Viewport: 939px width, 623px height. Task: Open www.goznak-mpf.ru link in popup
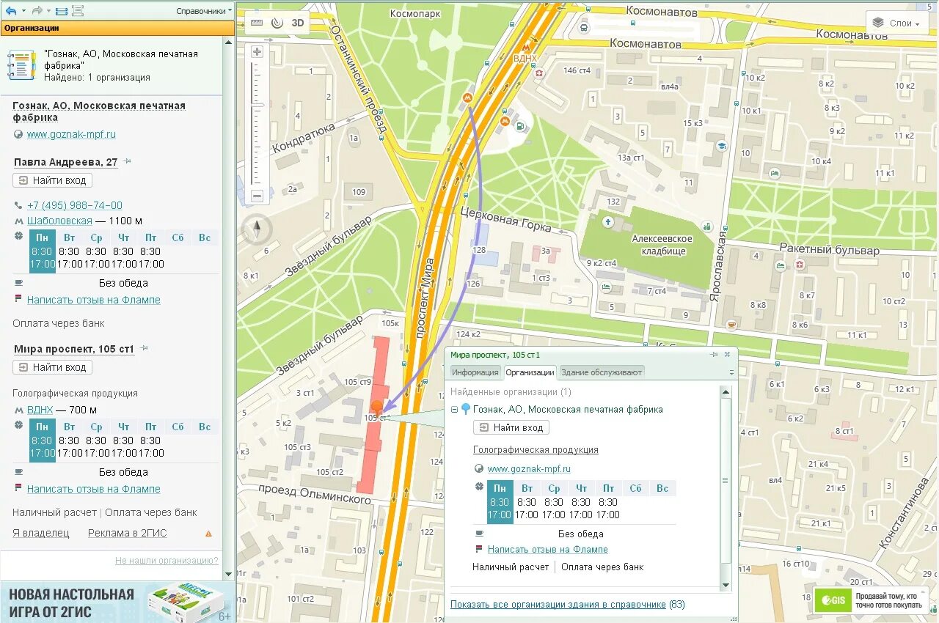pyautogui.click(x=529, y=469)
